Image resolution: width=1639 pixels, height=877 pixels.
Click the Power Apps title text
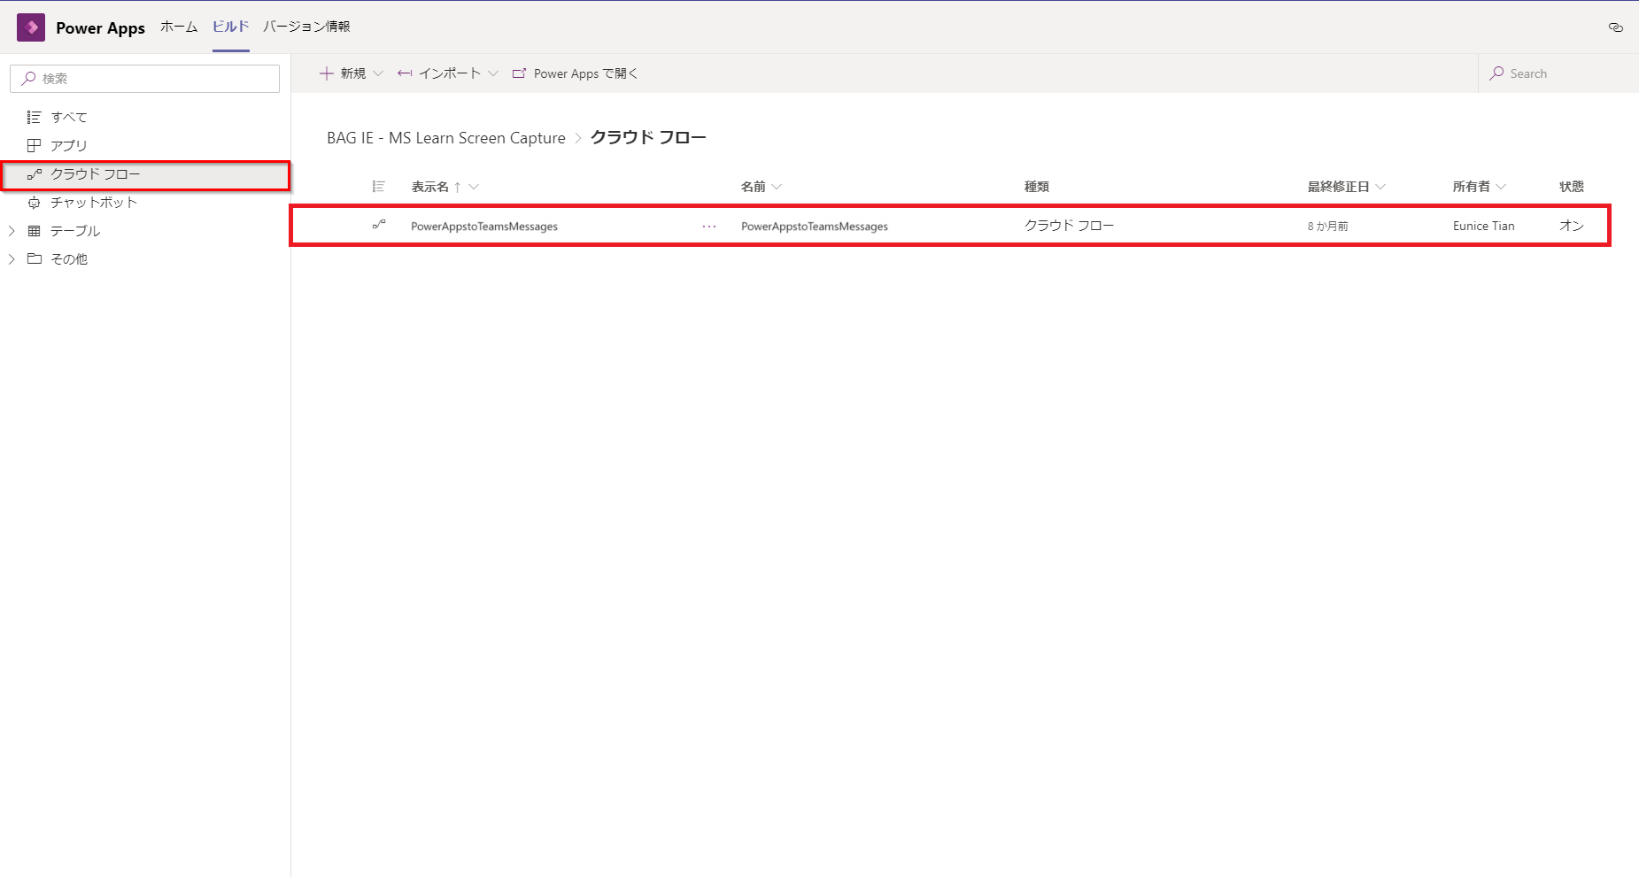tap(100, 27)
